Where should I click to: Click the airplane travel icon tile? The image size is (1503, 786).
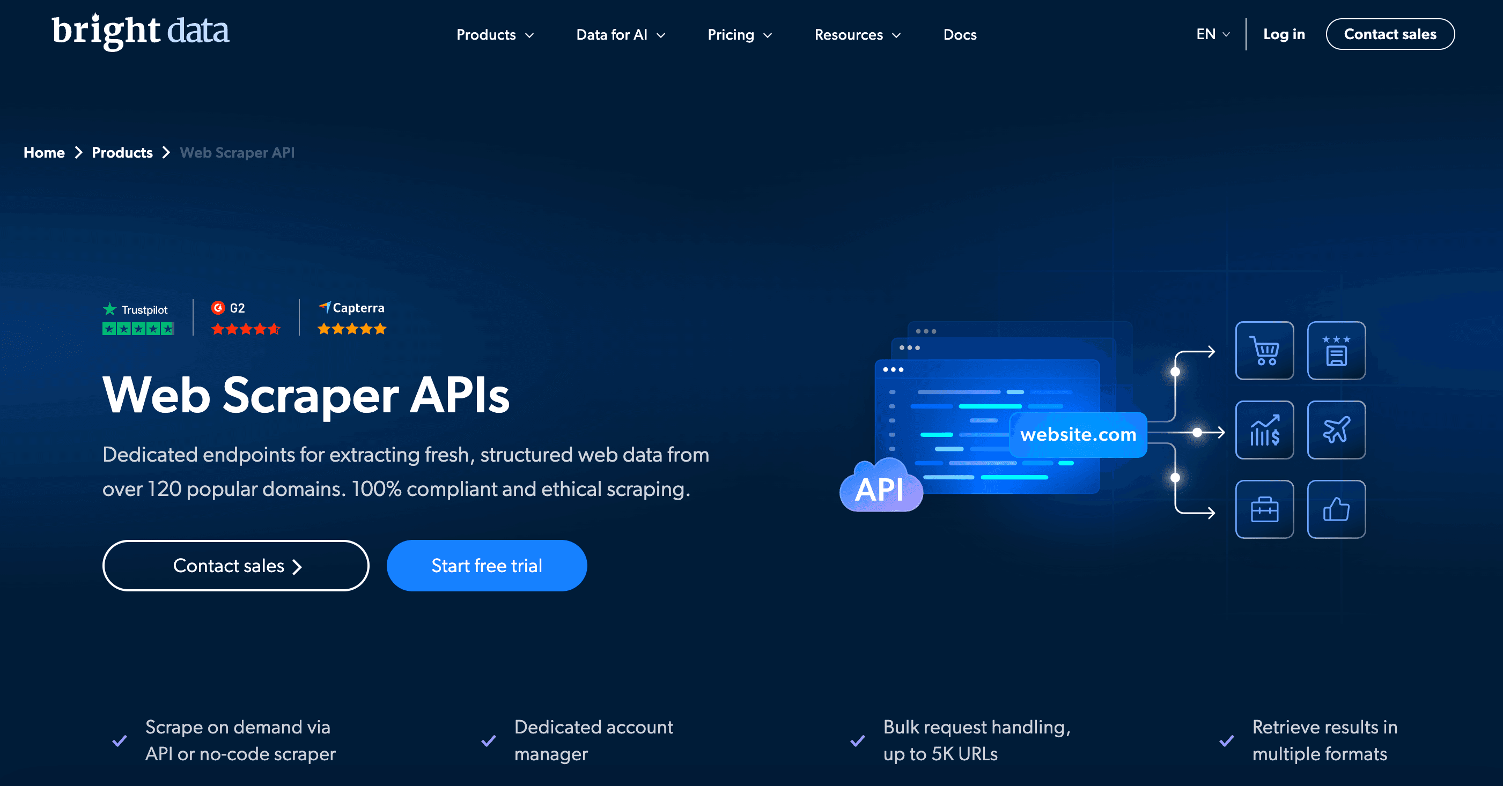pyautogui.click(x=1336, y=430)
